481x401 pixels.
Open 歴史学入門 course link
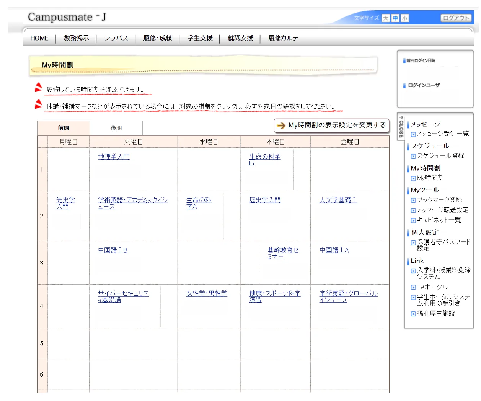click(265, 200)
